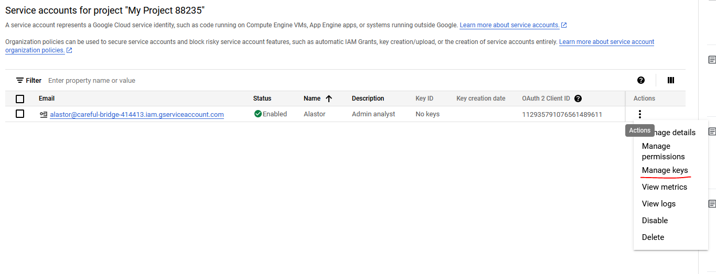This screenshot has height=274, width=716.
Task: Click the Admin analyst description cell
Action: pos(373,114)
